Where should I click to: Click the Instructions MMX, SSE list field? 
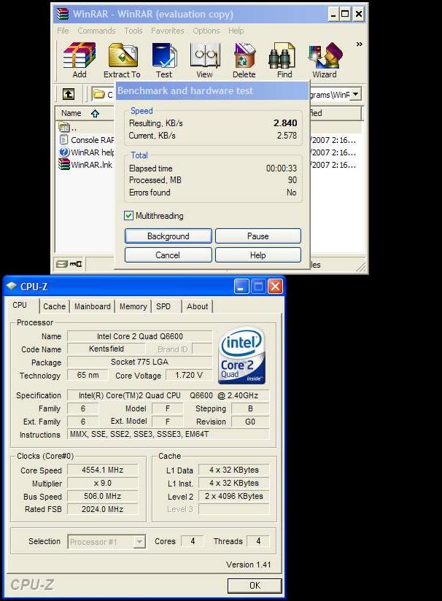[168, 434]
